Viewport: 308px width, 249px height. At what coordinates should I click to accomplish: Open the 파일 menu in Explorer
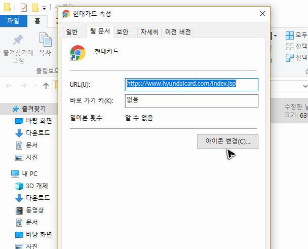tap(13, 21)
